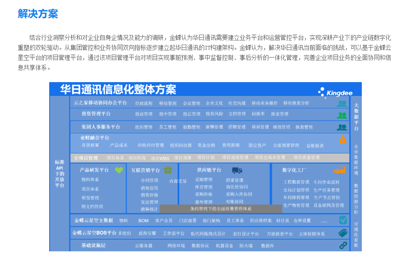Click the 防火墙 label

click(x=246, y=245)
